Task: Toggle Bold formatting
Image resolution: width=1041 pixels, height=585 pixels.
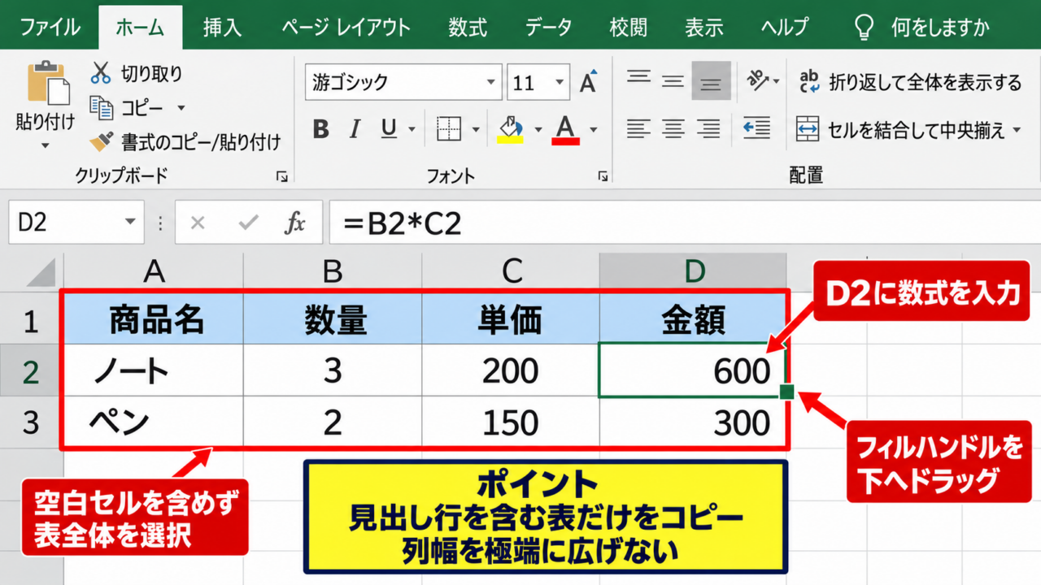Action: coord(320,129)
